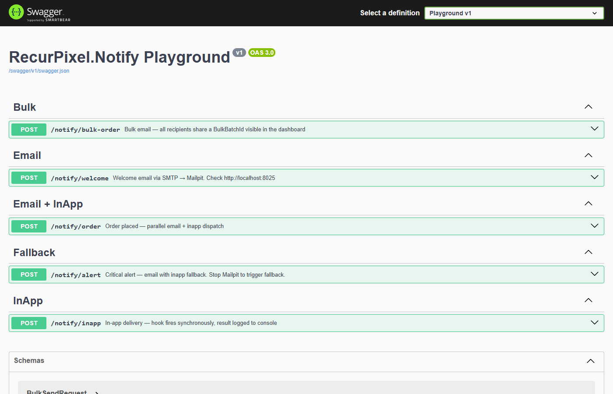This screenshot has width=613, height=394.
Task: Collapse the Bulk section chevron
Action: click(x=588, y=107)
